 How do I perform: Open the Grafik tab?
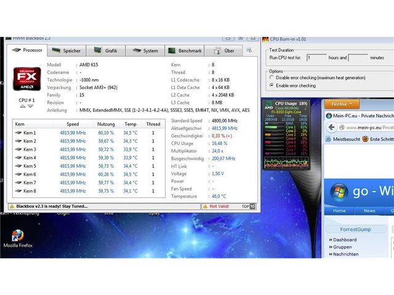[105, 50]
